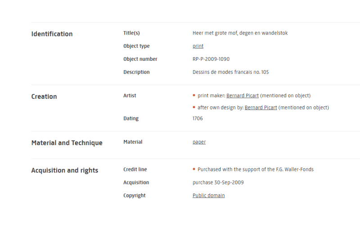360x237 pixels.
Task: Click Bernard Picart link after 'print maker'
Action: pyautogui.click(x=243, y=96)
